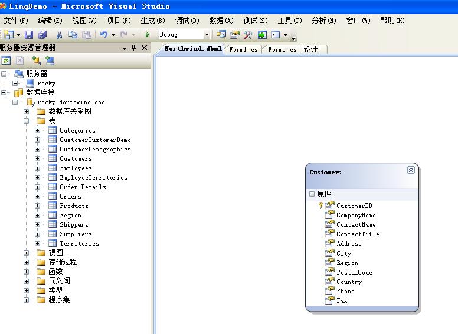458x334 pixels.
Task: Switch to the Form1.cs [设计] tab
Action: [x=295, y=49]
